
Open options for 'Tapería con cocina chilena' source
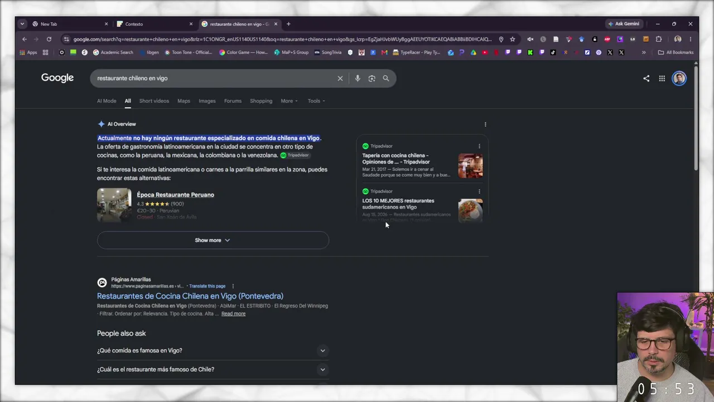[x=479, y=146]
